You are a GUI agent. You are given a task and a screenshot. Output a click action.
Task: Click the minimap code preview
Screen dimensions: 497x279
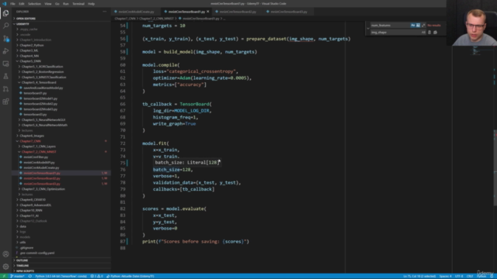pyautogui.click(x=474, y=50)
